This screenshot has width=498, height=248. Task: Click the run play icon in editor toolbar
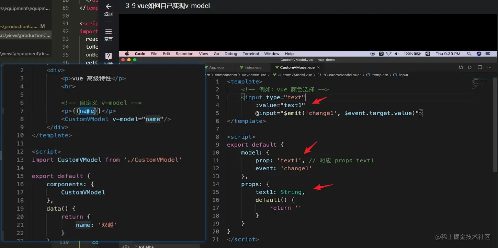[x=471, y=67]
